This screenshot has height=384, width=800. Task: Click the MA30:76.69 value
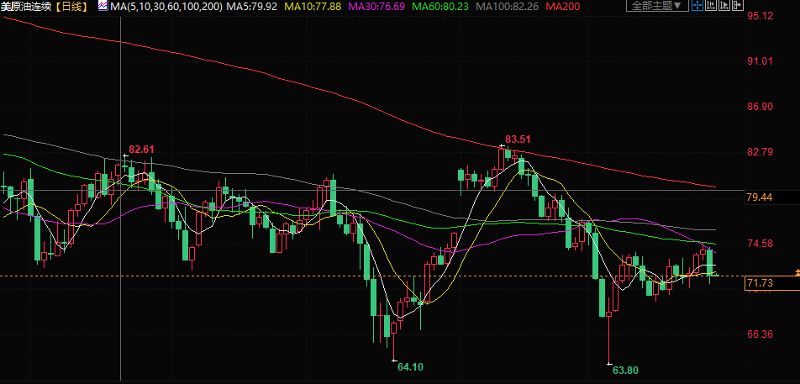tap(376, 7)
